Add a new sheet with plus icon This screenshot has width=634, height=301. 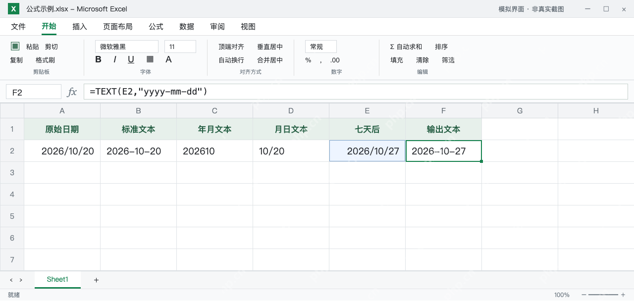tap(96, 280)
